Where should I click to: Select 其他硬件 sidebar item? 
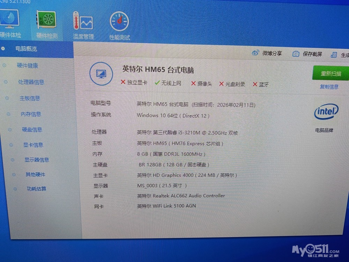(35, 174)
